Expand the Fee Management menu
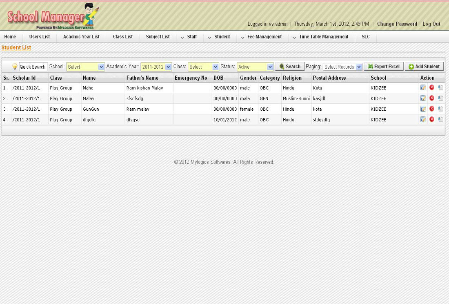Image resolution: width=449 pixels, height=304 pixels. 261,37
